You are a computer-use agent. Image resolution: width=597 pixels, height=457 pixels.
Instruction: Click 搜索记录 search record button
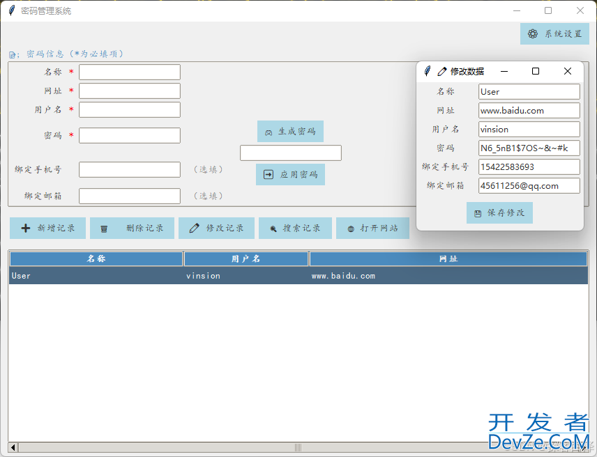295,228
